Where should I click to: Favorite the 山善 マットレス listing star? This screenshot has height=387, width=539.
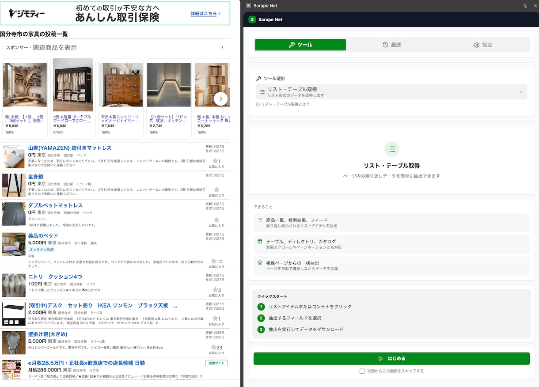pyautogui.click(x=216, y=161)
